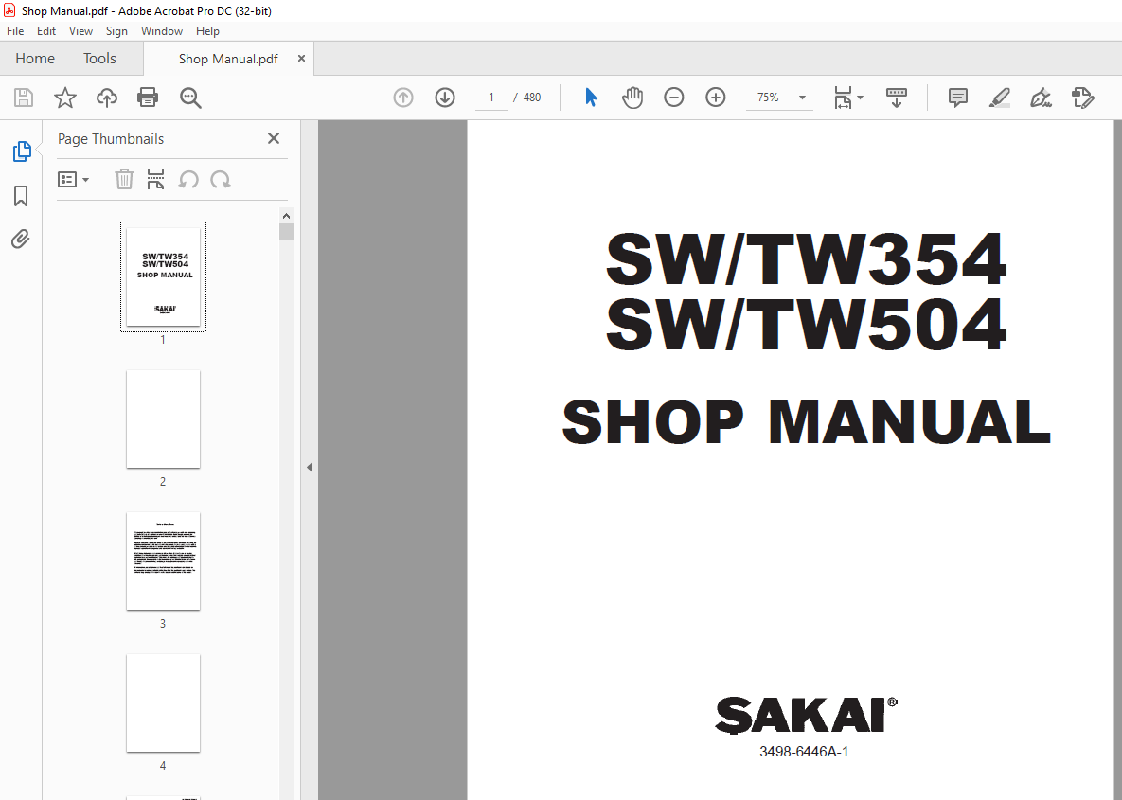Click the scrolling mode icon

(897, 98)
